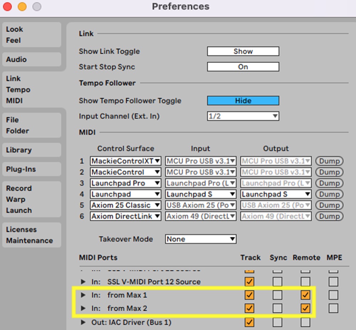Open Launchpad control surface dropdown in row 4
The height and width of the screenshot is (330, 356).
(x=126, y=194)
